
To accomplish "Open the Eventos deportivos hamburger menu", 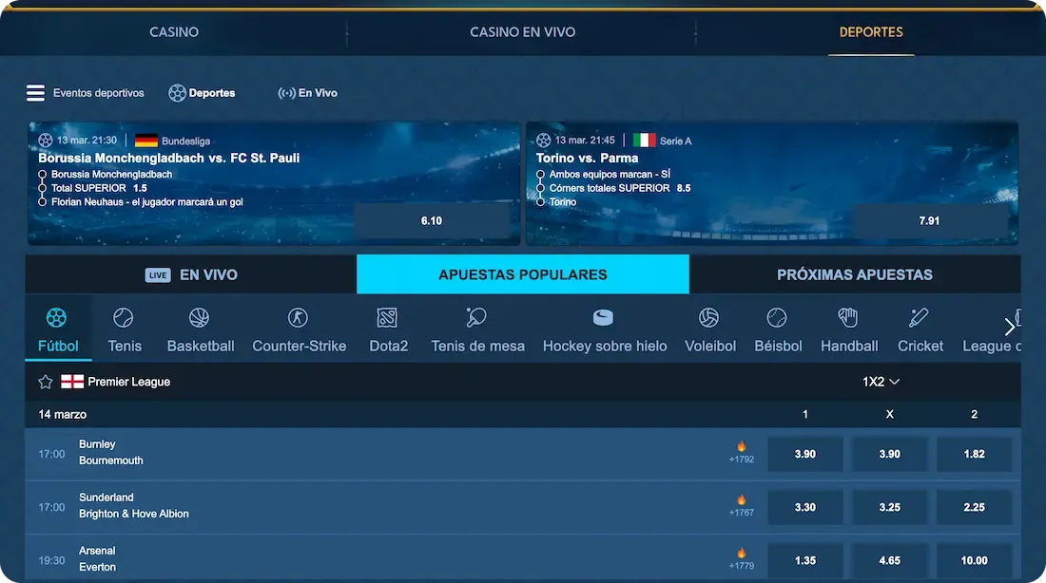I will click(x=35, y=92).
